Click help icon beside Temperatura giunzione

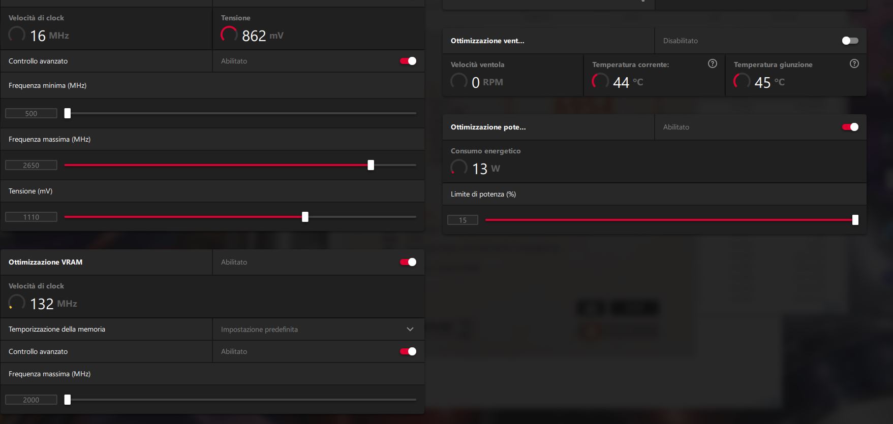point(854,63)
